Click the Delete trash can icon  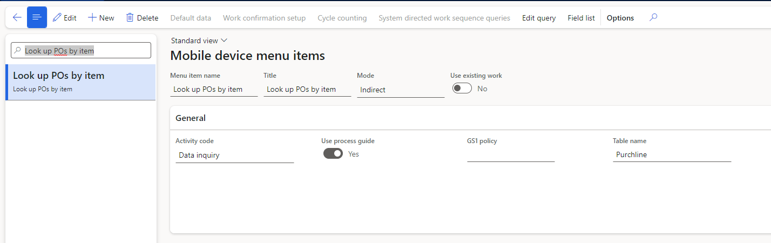130,18
